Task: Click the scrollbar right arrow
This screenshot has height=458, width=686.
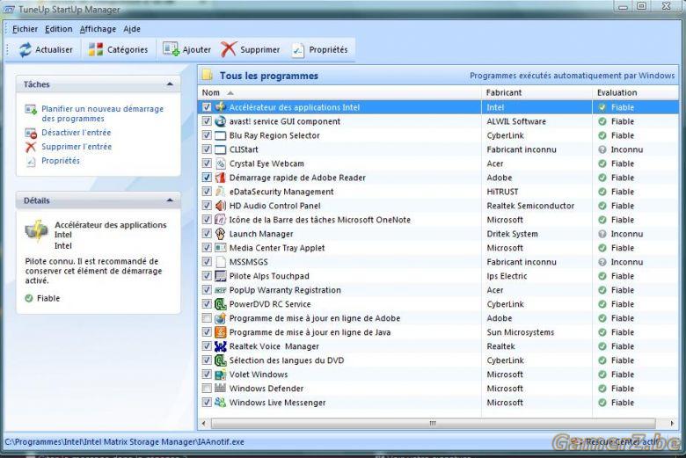Action: pos(672,424)
